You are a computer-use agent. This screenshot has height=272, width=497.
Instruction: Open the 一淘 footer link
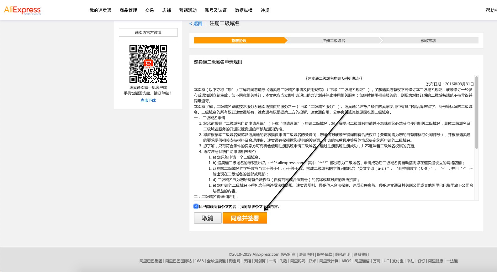tap(272, 261)
